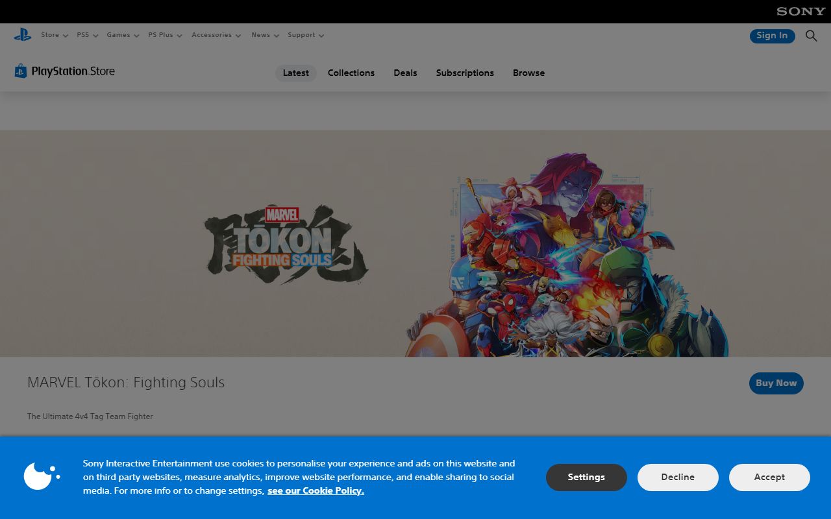Click the Tōkon Fighting Souls logo art
831x519 pixels.
pos(286,245)
